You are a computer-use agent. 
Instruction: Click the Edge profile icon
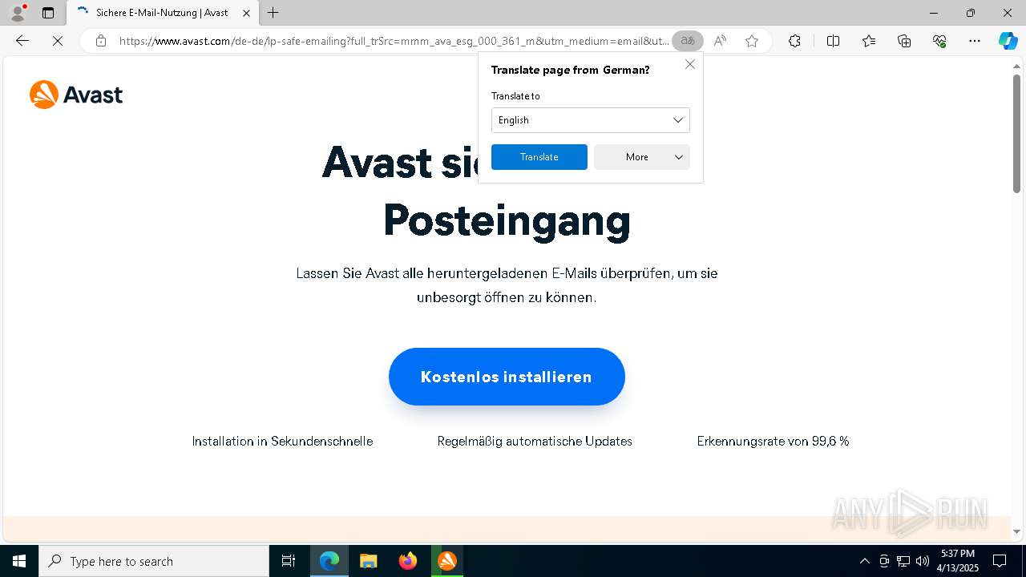point(17,13)
